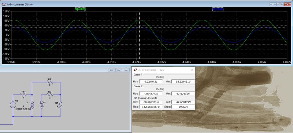Select the L4 inductor symbol
Screen dimensions: 293x133
point(41,105)
